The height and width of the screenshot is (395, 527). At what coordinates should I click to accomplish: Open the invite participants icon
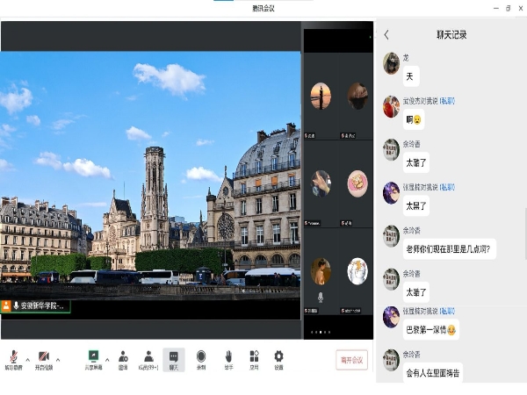(x=123, y=356)
